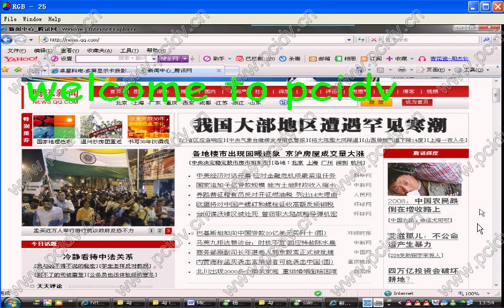Open the 冷静看待中法关系 article link
The height and width of the screenshot is (308, 504).
pyautogui.click(x=98, y=256)
